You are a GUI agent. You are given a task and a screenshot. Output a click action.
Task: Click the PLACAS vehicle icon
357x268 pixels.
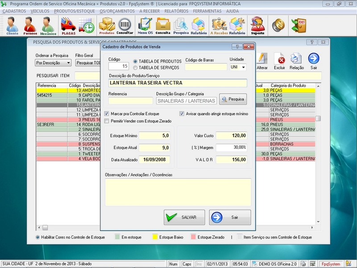[68, 26]
